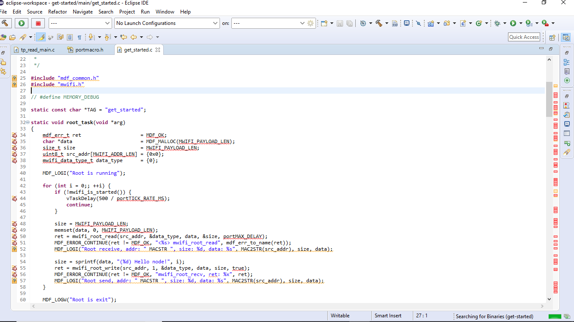Click the New Class green C icon
Image resolution: width=574 pixels, height=322 pixels.
pyautogui.click(x=479, y=23)
